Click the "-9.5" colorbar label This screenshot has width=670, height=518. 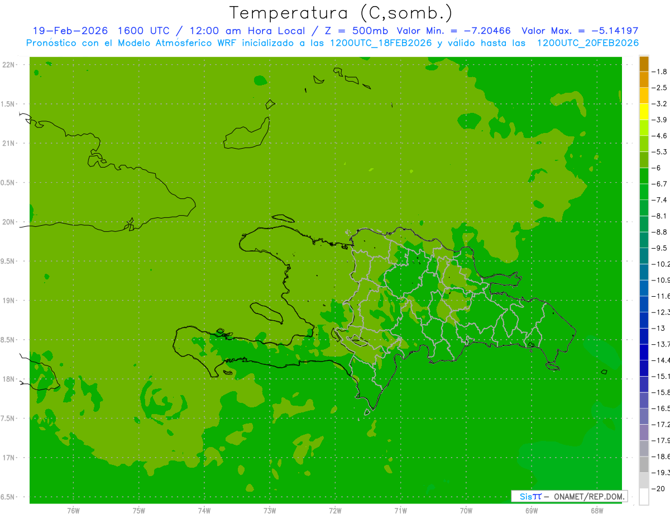(659, 248)
